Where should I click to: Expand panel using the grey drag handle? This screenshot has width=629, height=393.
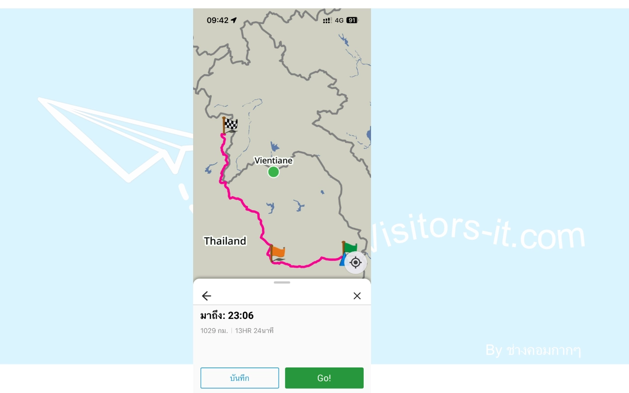282,282
